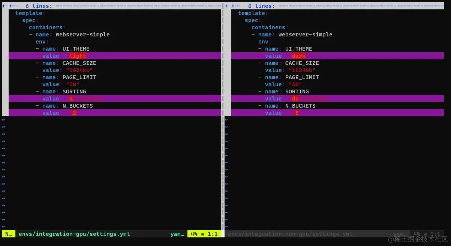Screen dimensions: 451x246
Task: Click the plus fold marker in right pane
Action: 227,6
